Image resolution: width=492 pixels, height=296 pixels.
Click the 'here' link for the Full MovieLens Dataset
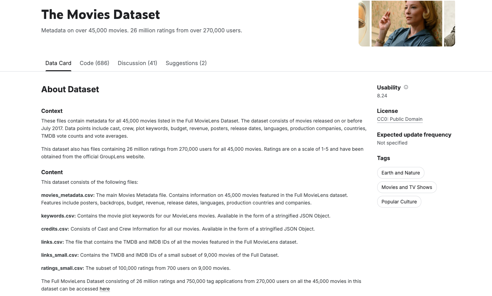104,289
